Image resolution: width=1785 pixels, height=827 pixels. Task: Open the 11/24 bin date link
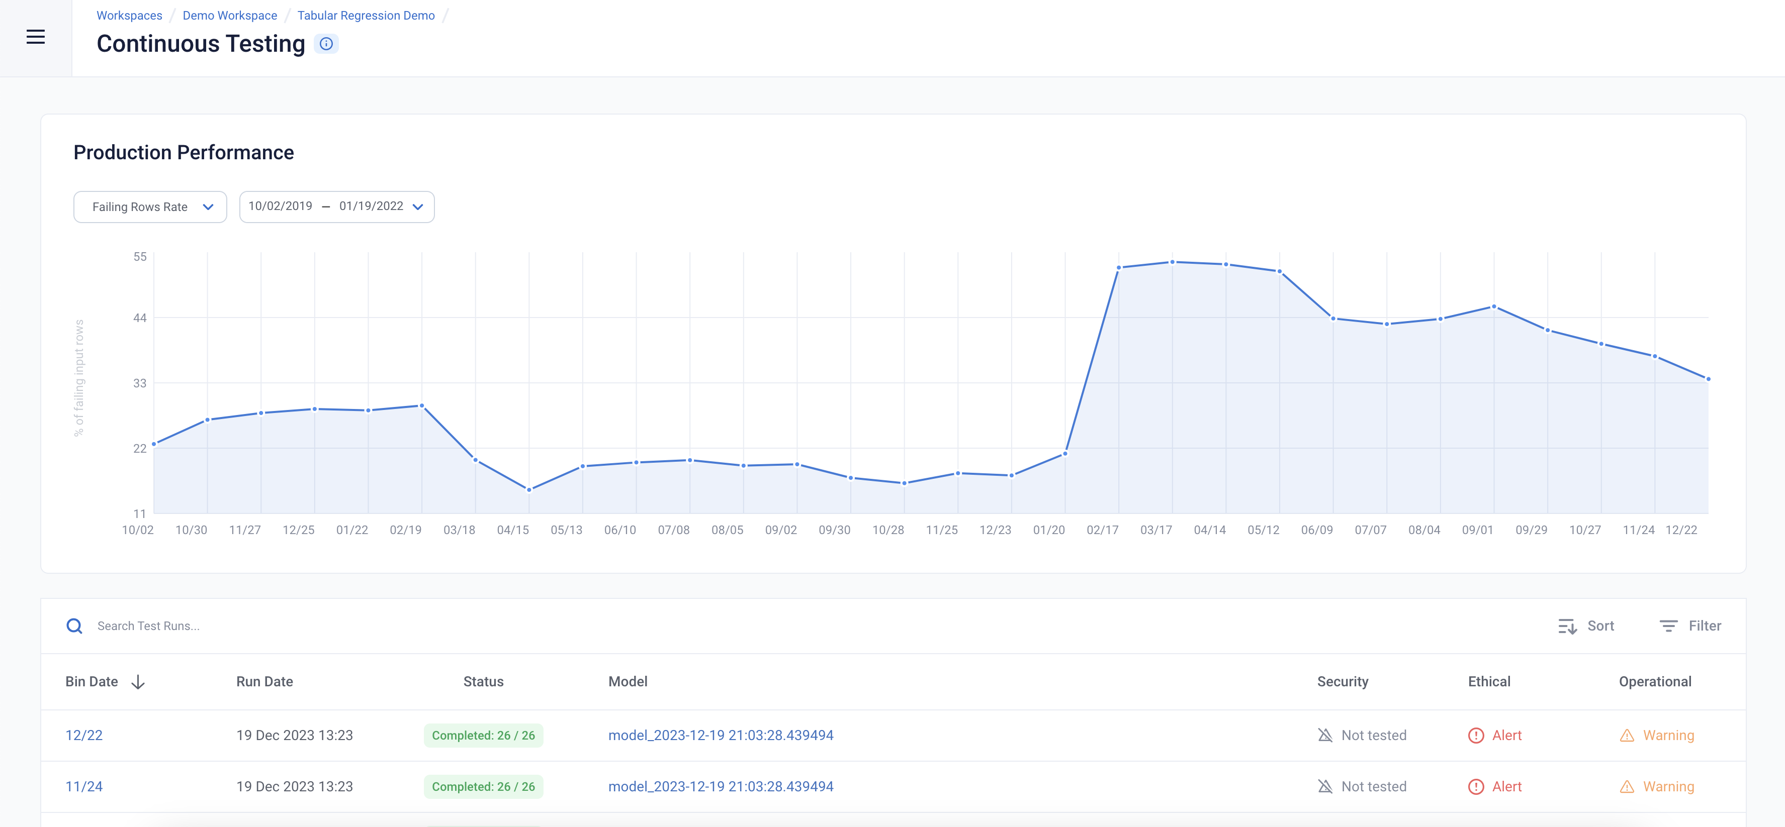(x=84, y=786)
